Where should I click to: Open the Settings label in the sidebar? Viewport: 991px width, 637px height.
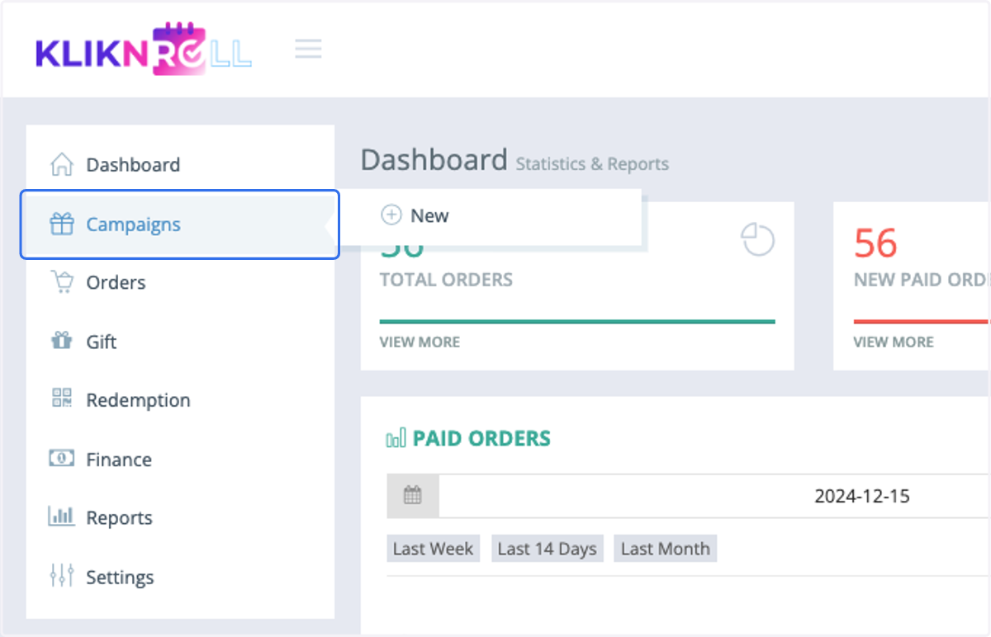click(x=120, y=577)
